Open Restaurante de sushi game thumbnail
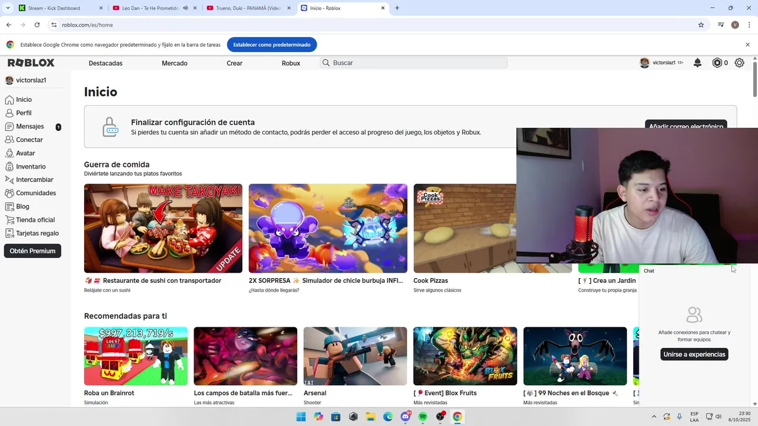This screenshot has height=426, width=758. [163, 228]
